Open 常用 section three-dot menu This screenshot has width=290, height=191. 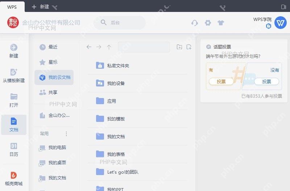[66, 134]
